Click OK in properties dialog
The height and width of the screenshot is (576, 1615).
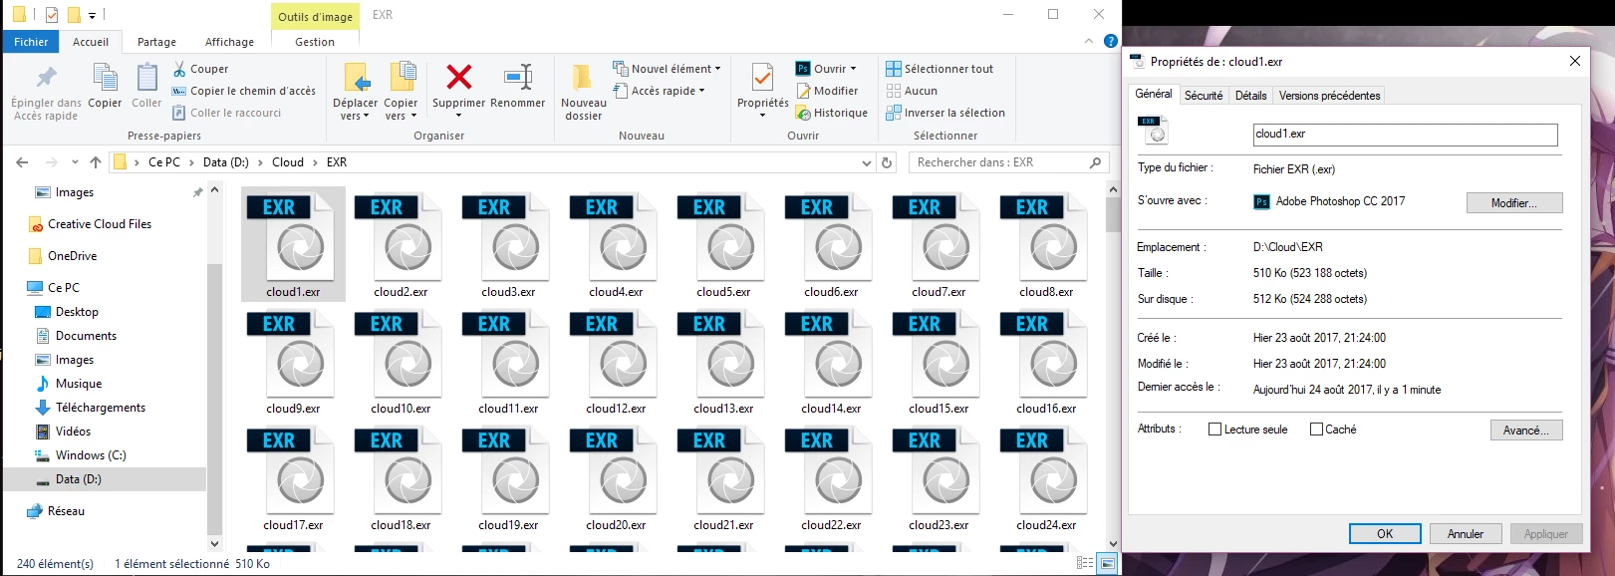tap(1385, 534)
